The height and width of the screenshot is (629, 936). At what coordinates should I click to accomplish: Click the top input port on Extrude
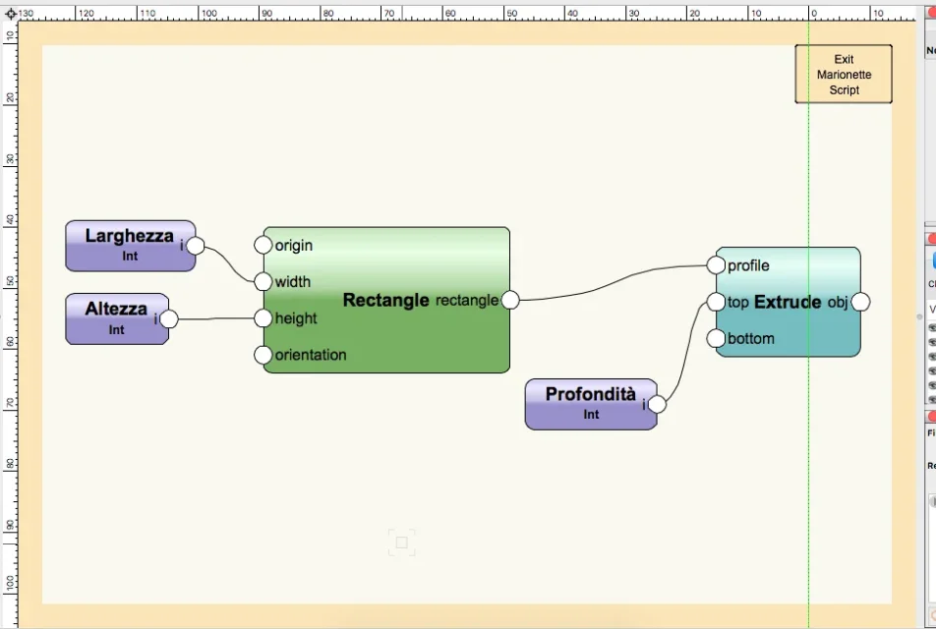point(716,302)
